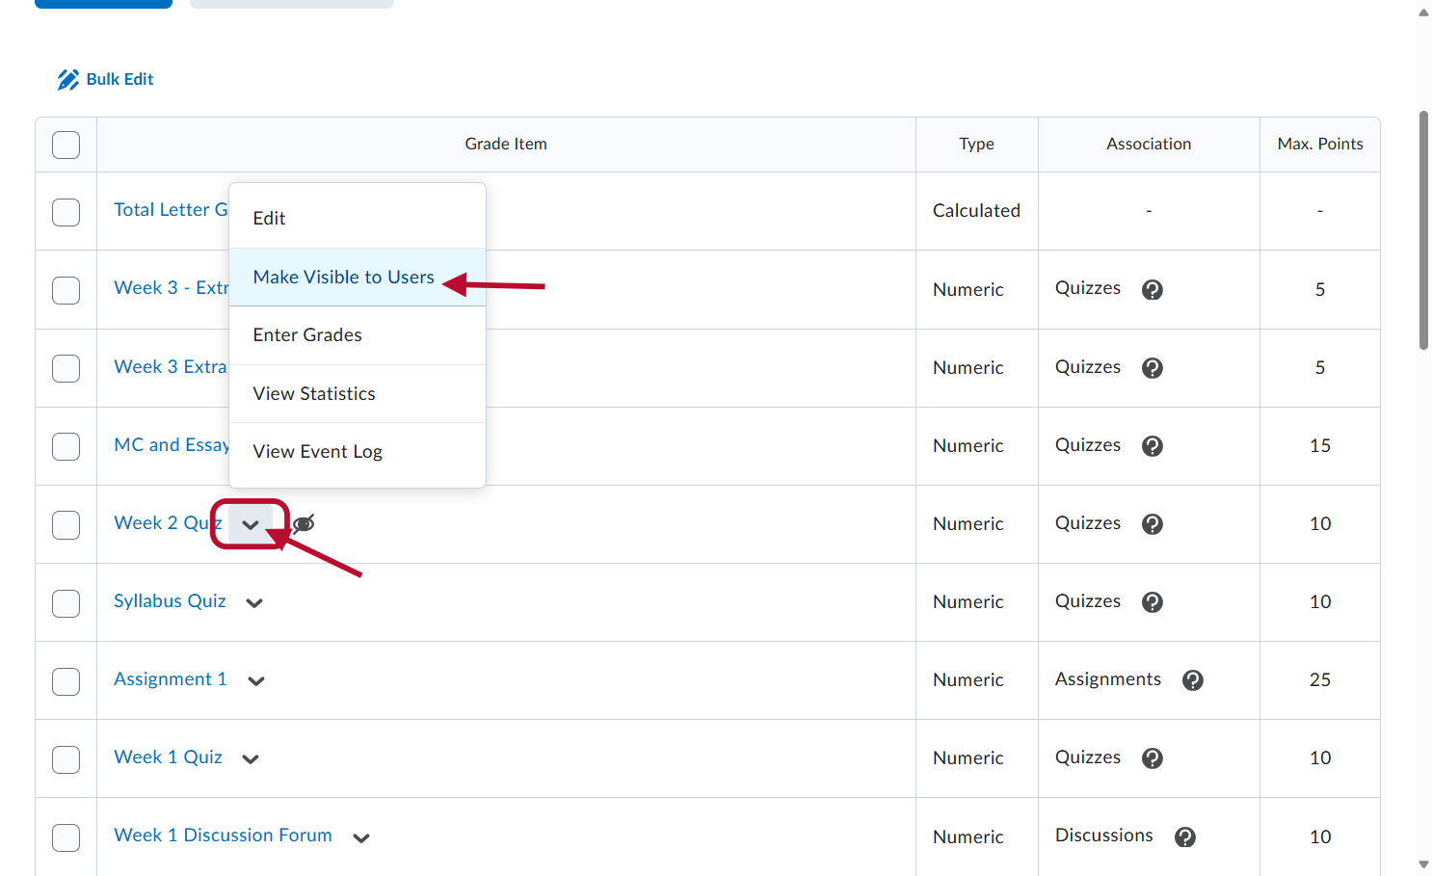1432x876 pixels.
Task: Open the Week 2 Quiz dropdown chevron
Action: 251,524
